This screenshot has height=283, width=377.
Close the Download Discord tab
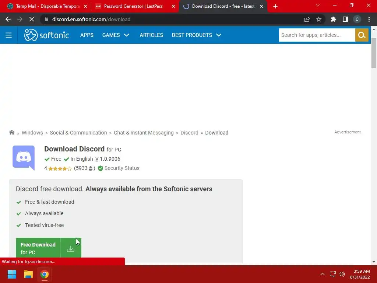click(x=261, y=6)
